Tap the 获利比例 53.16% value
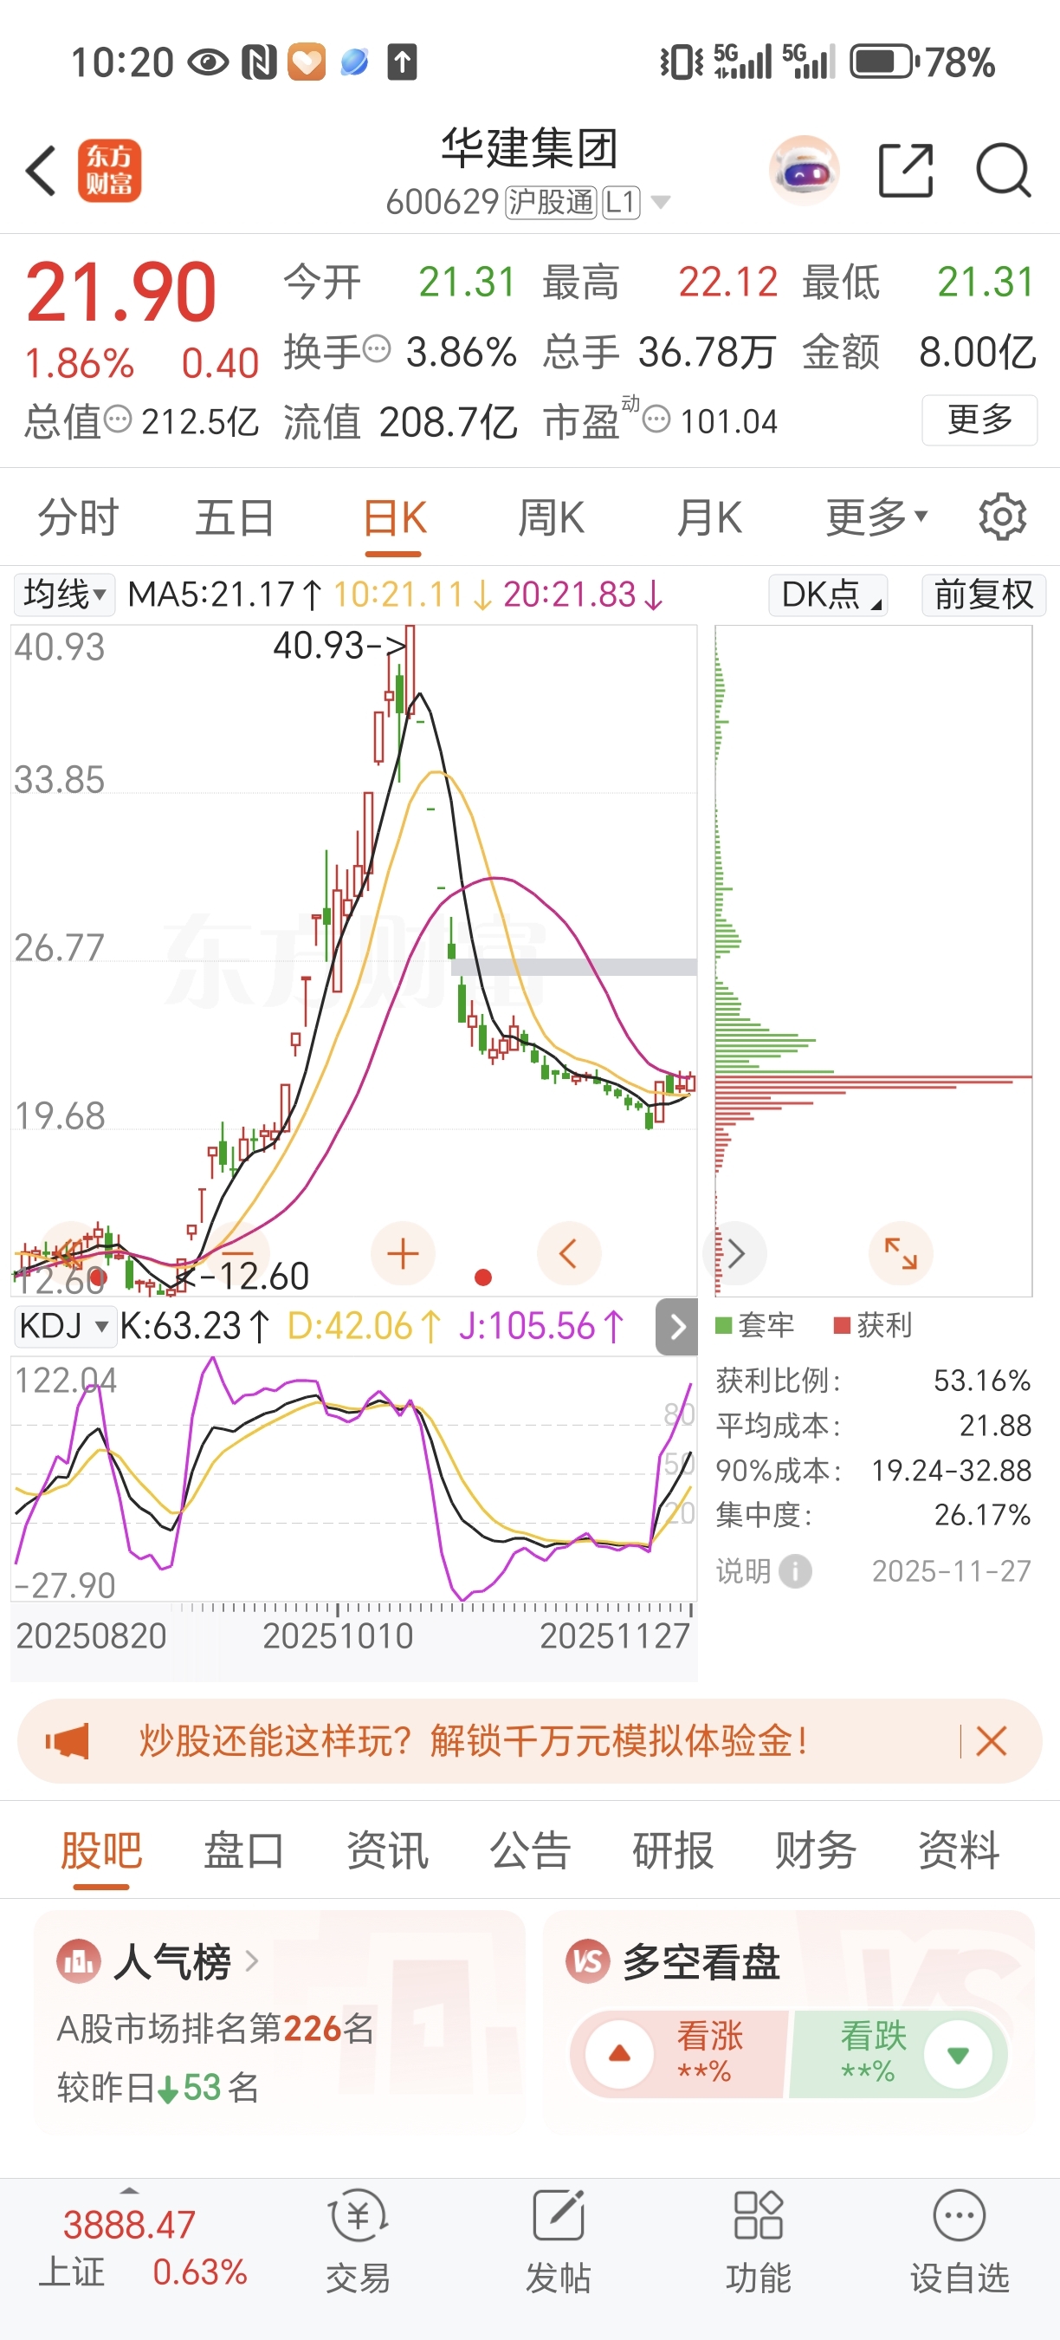The image size is (1060, 2340). click(982, 1381)
